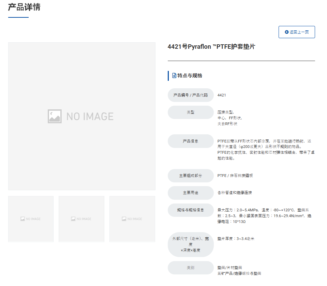Click the 各种管道和绝缘连接 value

click(x=235, y=193)
